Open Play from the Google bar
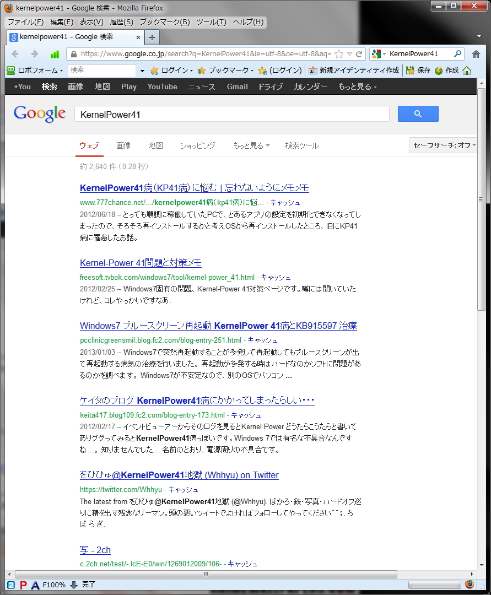The height and width of the screenshot is (595, 491). tap(128, 86)
